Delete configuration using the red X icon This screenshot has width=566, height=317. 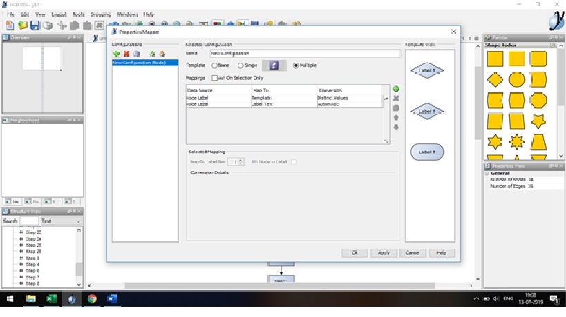point(126,53)
